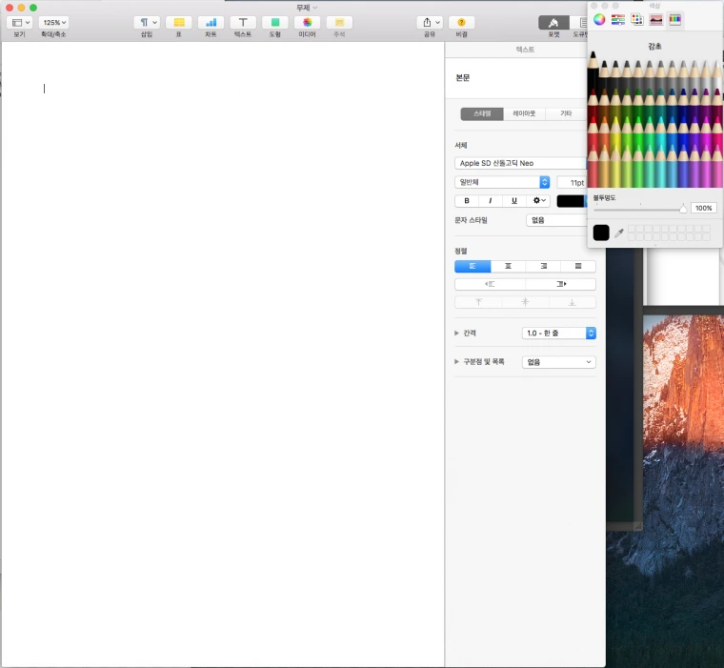Increase the paragraph indent
This screenshot has width=724, height=668.
[x=560, y=284]
